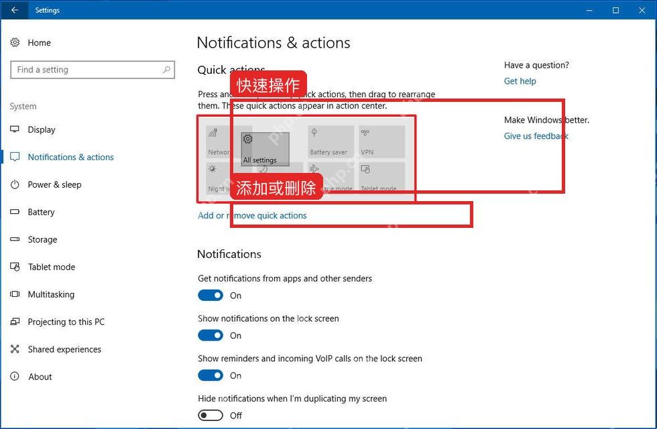Click the Multitasking icon

(x=15, y=294)
